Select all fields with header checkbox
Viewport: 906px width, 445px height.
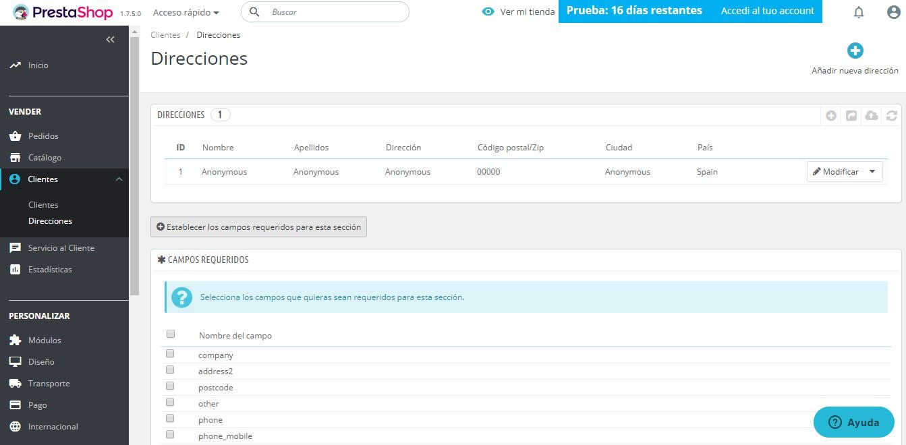[x=170, y=333]
